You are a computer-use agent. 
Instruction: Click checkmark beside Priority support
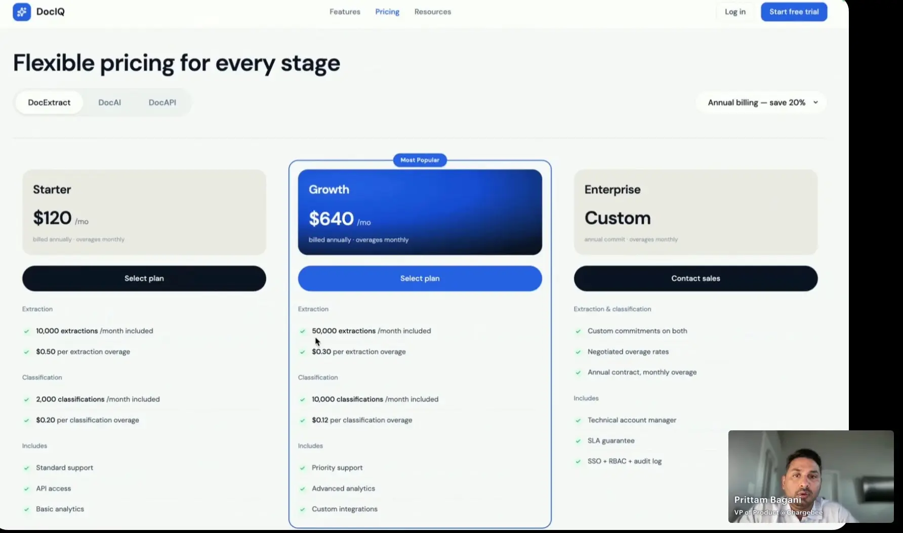[302, 468]
